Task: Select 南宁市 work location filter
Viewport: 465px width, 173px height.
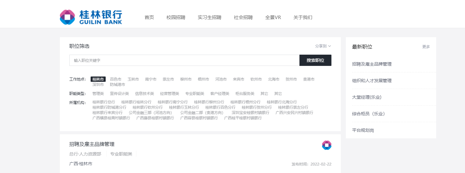Action: [151, 79]
